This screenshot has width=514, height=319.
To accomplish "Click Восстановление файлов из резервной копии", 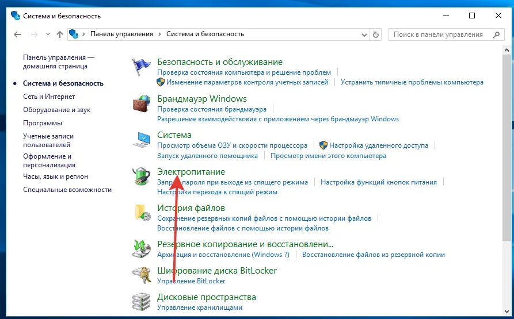I will click(374, 255).
